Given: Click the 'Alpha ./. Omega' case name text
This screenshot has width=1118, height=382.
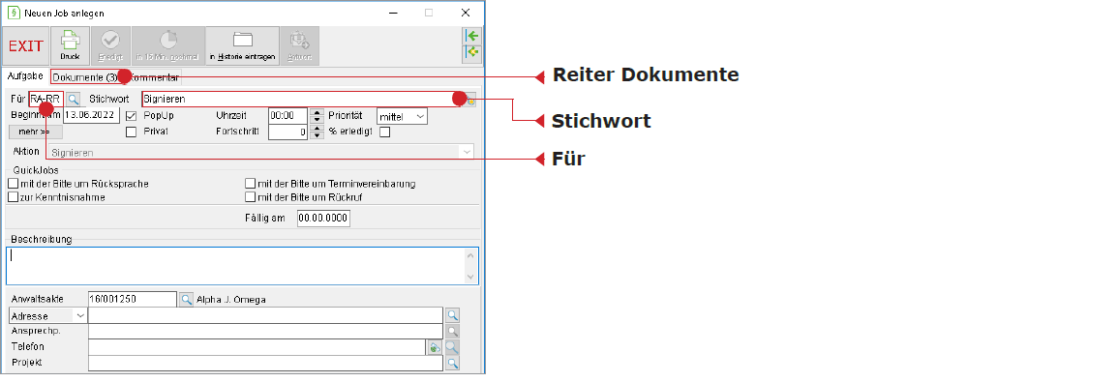Looking at the screenshot, I should (x=231, y=300).
